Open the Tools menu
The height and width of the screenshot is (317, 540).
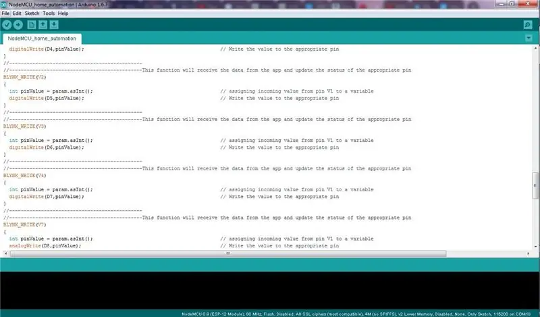pyautogui.click(x=49, y=14)
